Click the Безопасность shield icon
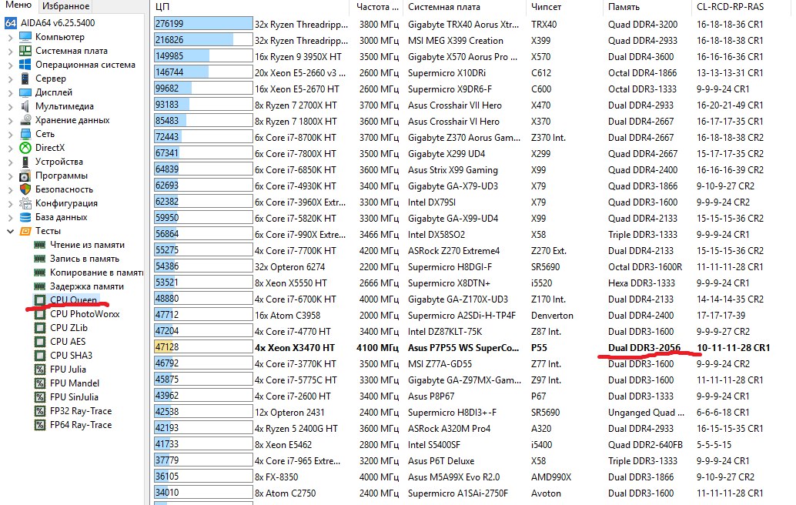796x505 pixels. [25, 189]
